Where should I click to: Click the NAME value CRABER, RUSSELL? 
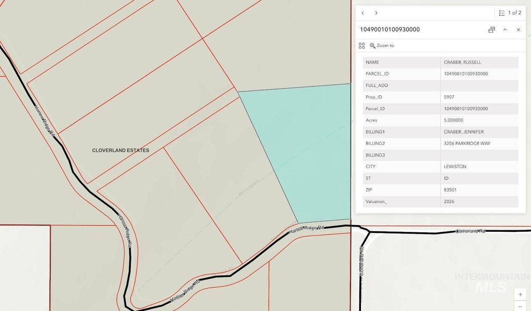[x=462, y=62]
